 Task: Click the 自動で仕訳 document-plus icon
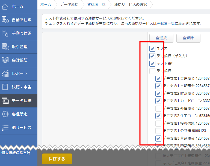pyautogui.click(x=5, y=20)
